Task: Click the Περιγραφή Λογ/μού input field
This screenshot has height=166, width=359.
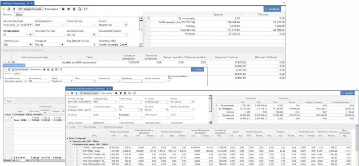Action: [49, 35]
